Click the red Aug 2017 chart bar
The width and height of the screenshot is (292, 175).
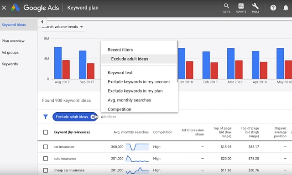pyautogui.click(x=66, y=70)
